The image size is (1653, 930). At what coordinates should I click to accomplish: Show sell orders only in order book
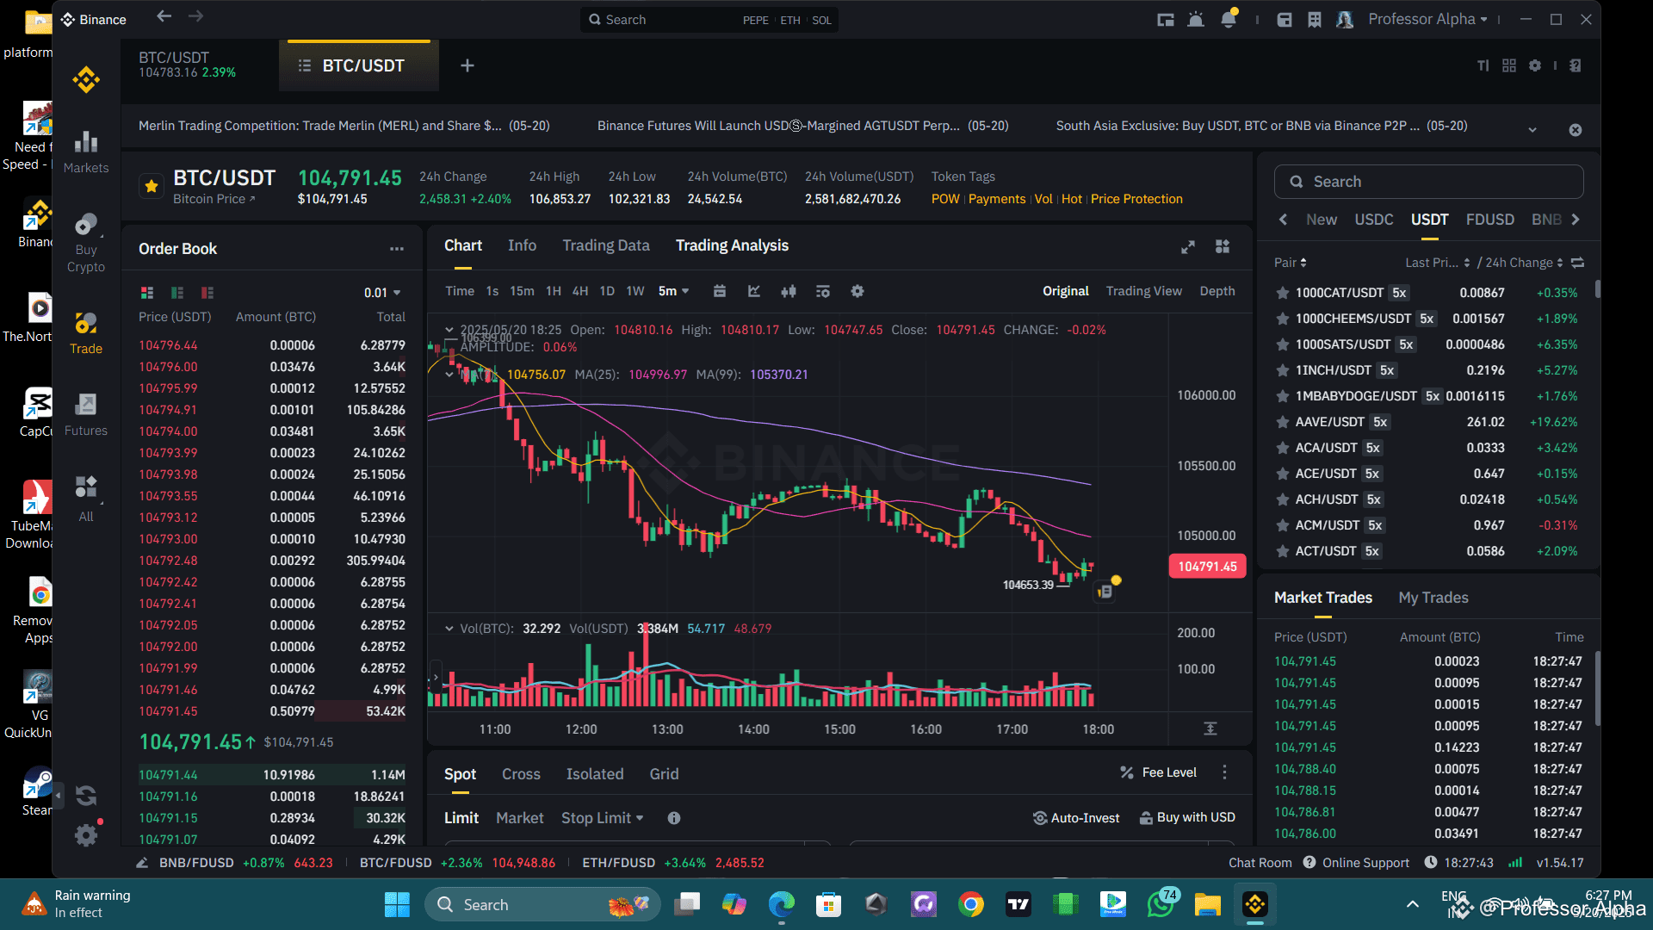(207, 293)
